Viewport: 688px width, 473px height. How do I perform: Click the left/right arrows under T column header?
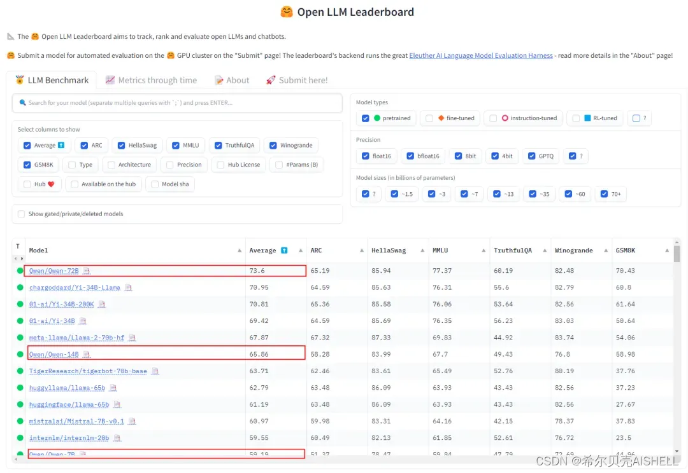(x=19, y=259)
